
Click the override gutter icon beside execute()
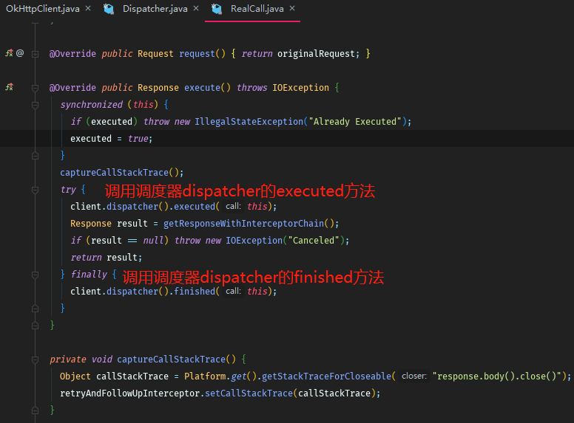pyautogui.click(x=9, y=87)
